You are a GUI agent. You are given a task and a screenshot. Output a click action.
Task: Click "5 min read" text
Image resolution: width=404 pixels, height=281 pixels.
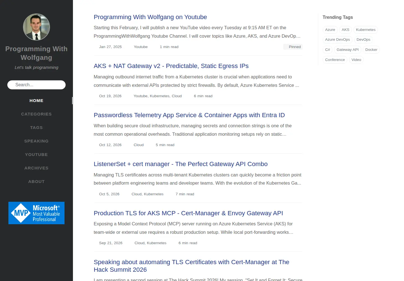(x=165, y=145)
